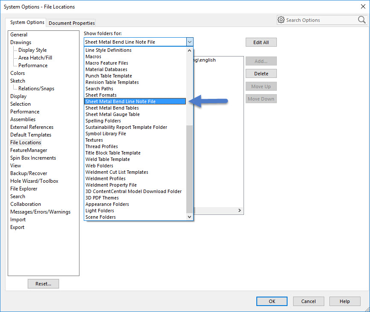Click the gear icon in Search Options
The width and height of the screenshot is (370, 312).
tap(281, 20)
